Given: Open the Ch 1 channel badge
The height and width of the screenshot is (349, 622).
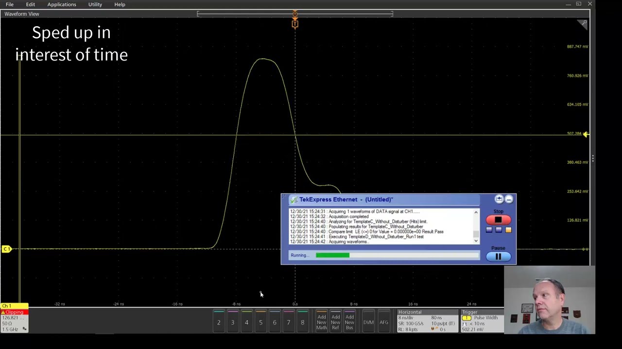Looking at the screenshot, I should point(15,318).
